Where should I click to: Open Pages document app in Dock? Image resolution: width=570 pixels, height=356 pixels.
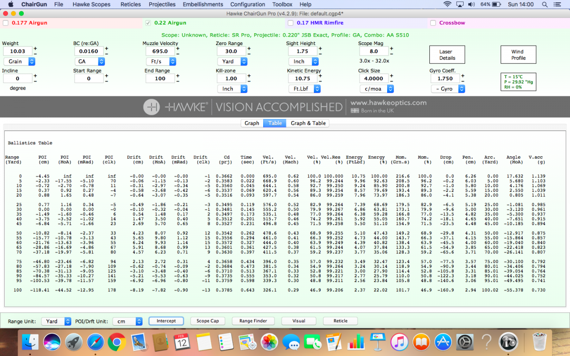pyautogui.click(x=334, y=341)
